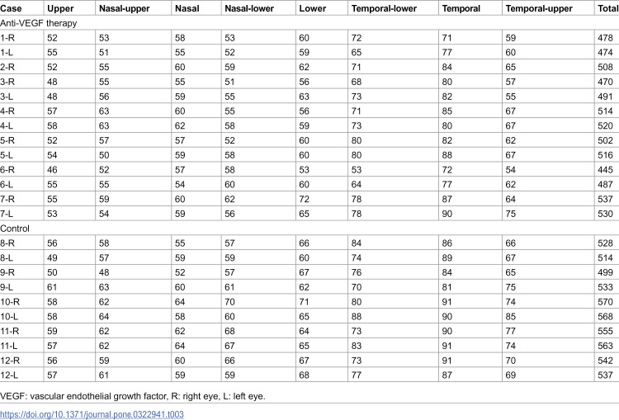Select the VEGF abbreviation footnote text

pos(133,396)
